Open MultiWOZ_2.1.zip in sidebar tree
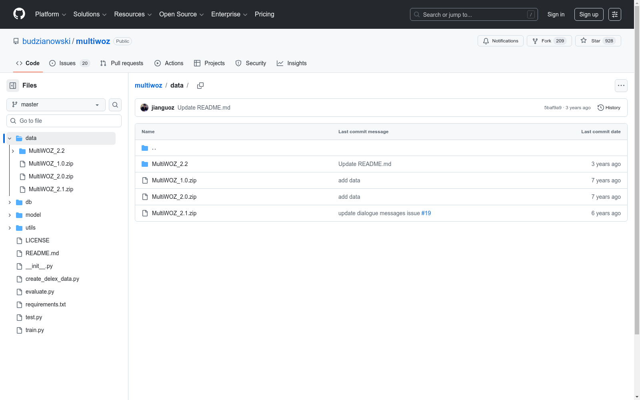This screenshot has width=640, height=400. point(51,189)
